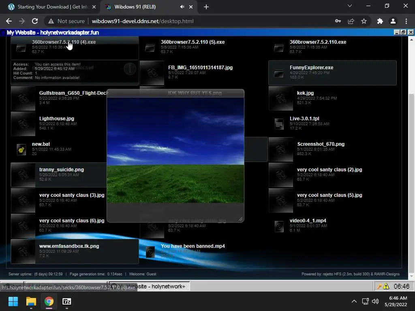
Task: Bookmark this page with the star icon
Action: [x=364, y=21]
